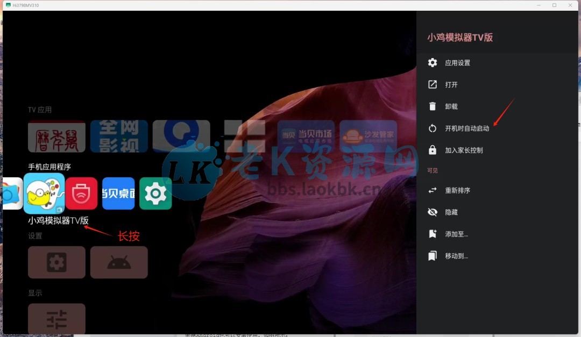The image size is (581, 337).
Task: Open the Android robot tile under 设置
Action: [x=119, y=262]
